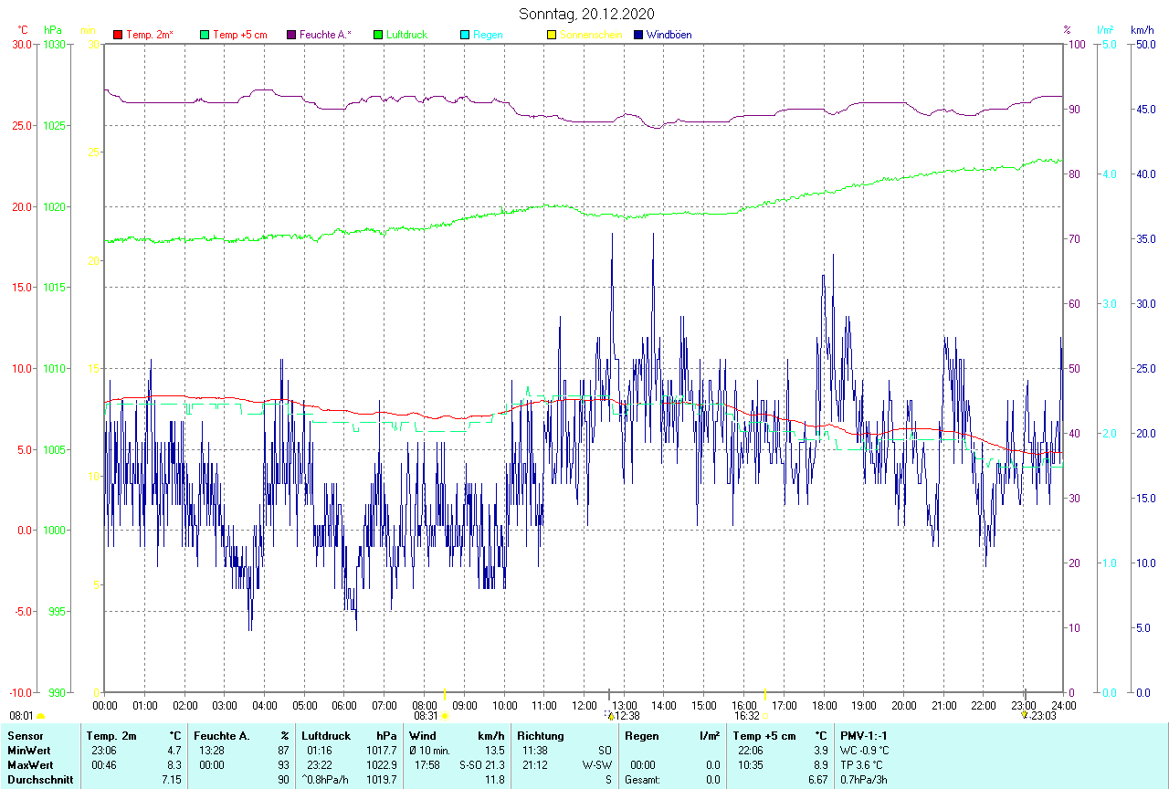Select the 'Regen' legend label
The image size is (1169, 789).
point(488,36)
